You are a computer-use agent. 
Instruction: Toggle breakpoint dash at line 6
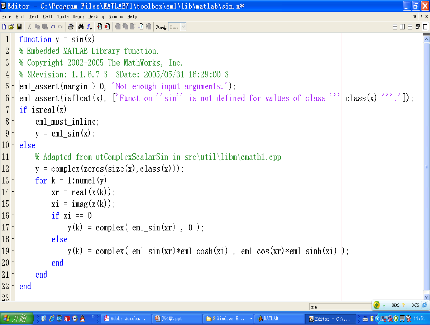[x=13, y=98]
